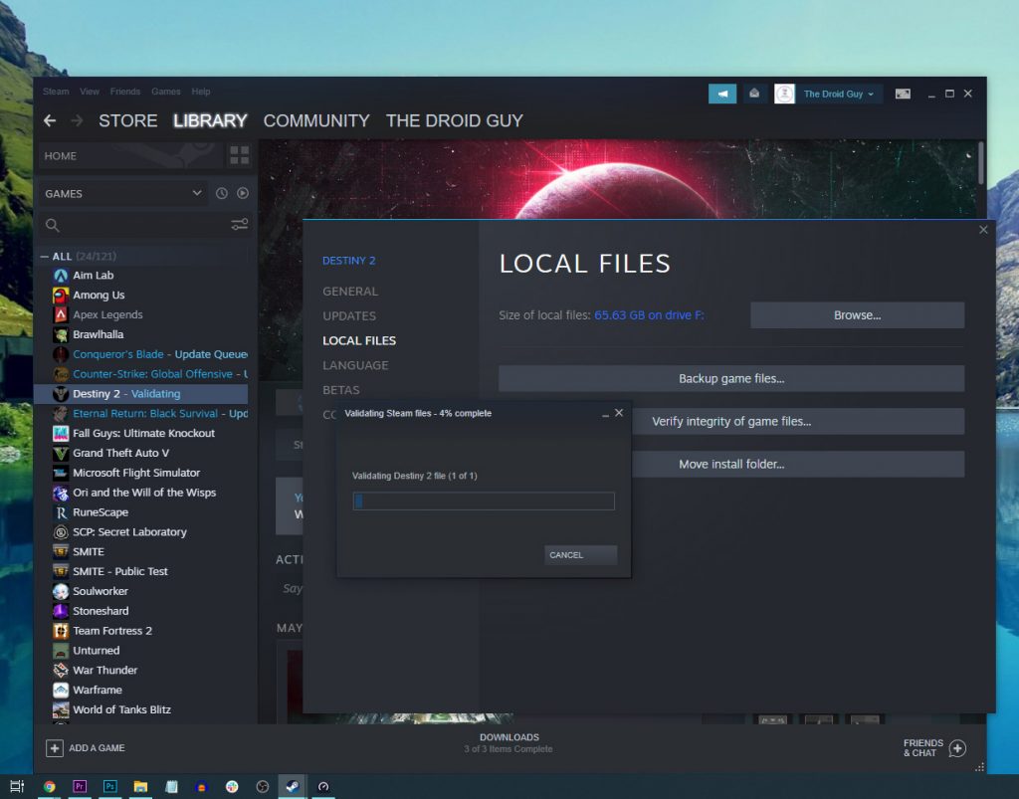Go back with the left arrow

click(x=50, y=120)
